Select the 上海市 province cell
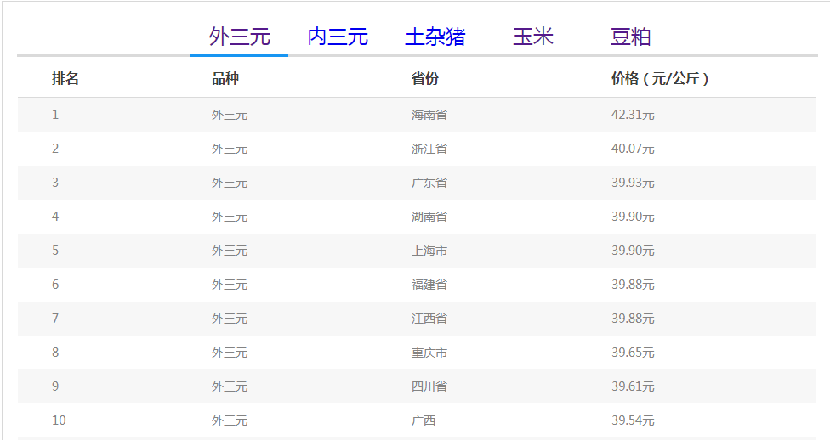The image size is (830, 440). coord(429,251)
